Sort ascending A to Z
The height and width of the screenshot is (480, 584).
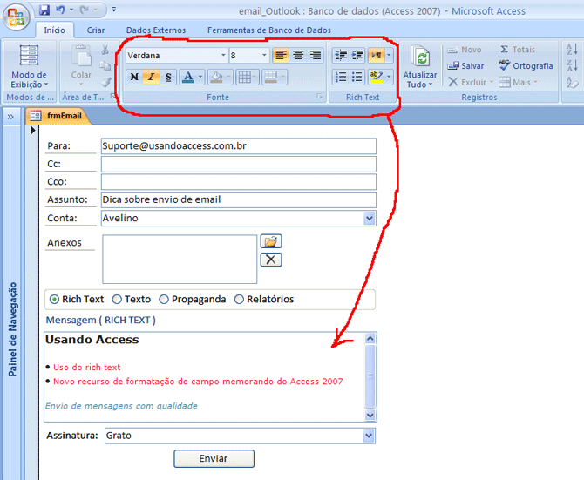[572, 50]
